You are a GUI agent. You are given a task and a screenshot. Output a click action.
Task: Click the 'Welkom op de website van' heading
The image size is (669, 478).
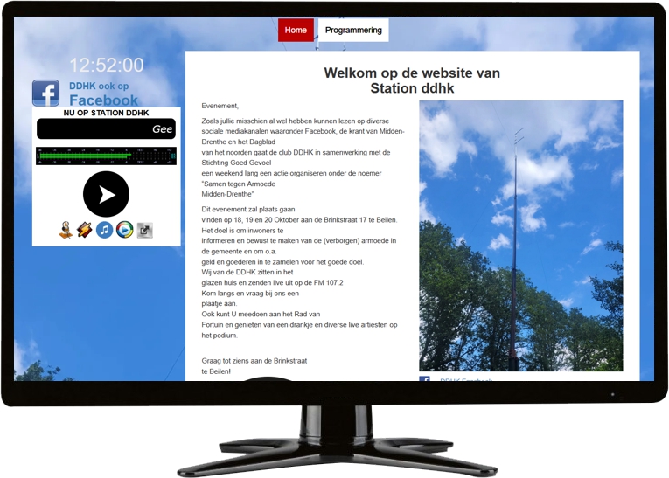pos(412,73)
